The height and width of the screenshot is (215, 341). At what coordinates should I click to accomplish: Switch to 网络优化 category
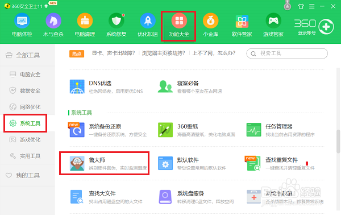click(x=27, y=107)
